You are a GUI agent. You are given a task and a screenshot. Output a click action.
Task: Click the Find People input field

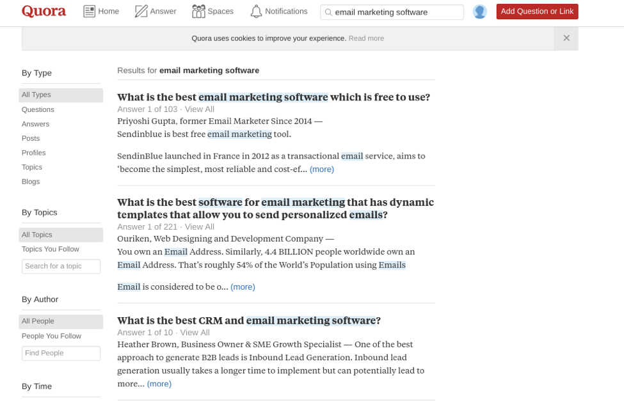coord(61,353)
